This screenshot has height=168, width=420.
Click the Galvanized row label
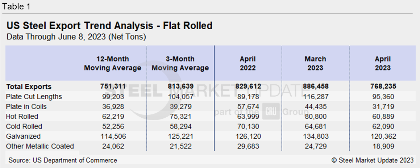point(24,136)
